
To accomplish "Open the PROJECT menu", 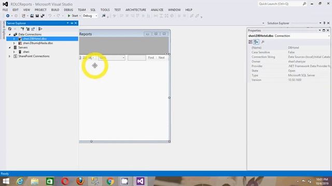I will 40,10.
